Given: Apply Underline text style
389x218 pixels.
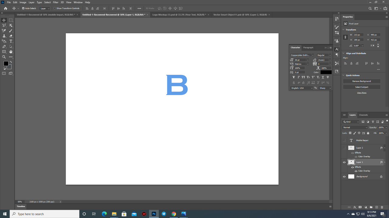Looking at the screenshot, I should 323,77.
